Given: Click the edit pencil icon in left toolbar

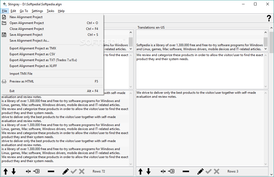Looking at the screenshot, I should point(65,171).
